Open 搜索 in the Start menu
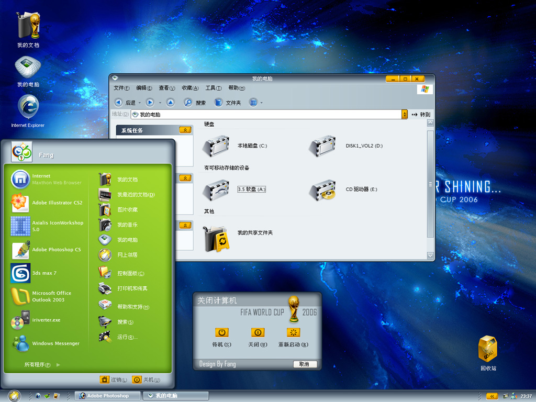The width and height of the screenshot is (536, 402). (116, 322)
